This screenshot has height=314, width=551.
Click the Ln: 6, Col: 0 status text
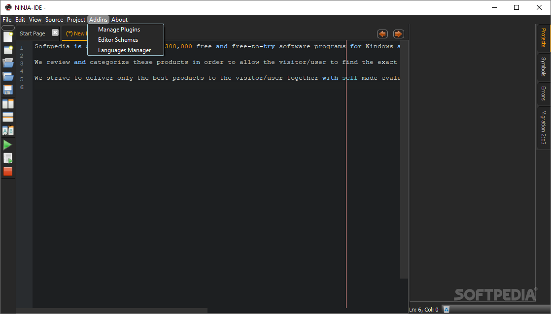tap(424, 310)
